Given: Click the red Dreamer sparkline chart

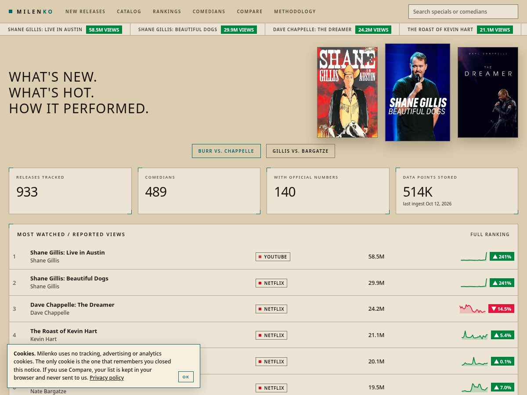Looking at the screenshot, I should click(473, 309).
